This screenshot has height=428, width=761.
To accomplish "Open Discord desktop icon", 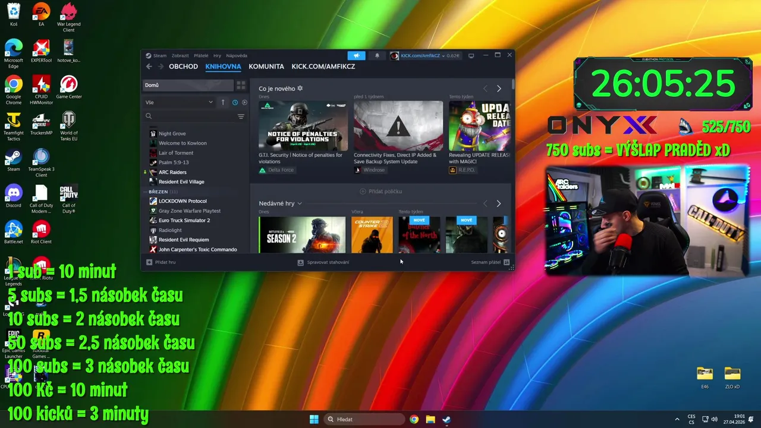I will tap(13, 196).
